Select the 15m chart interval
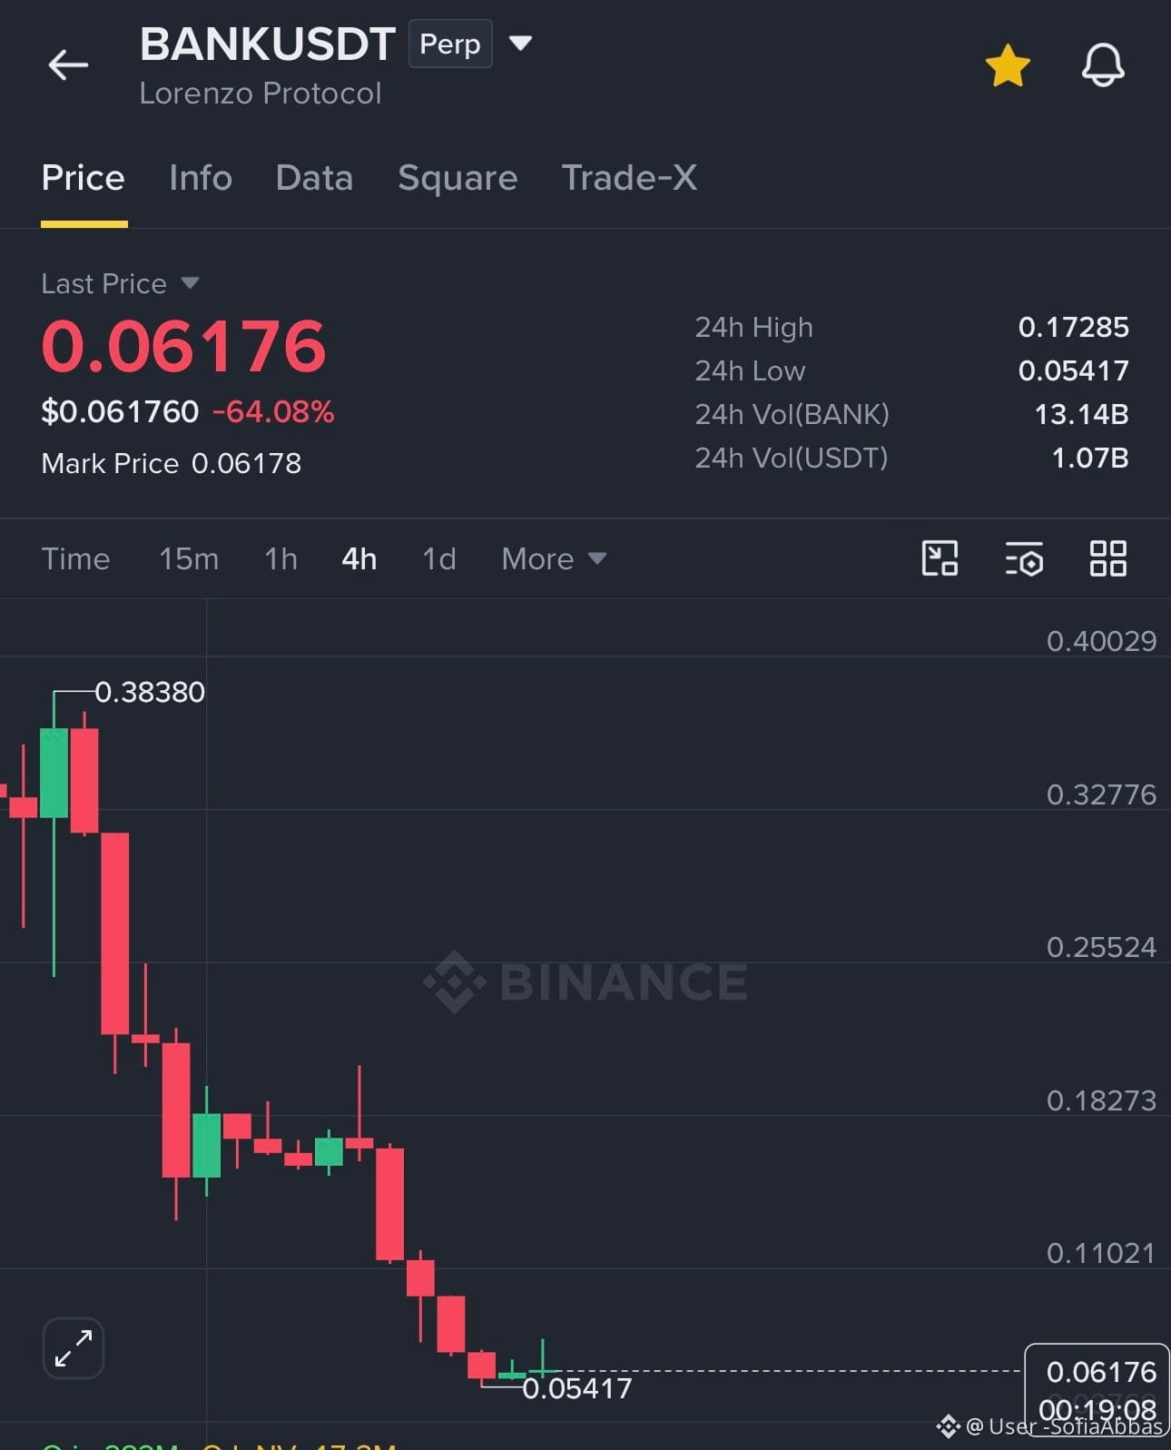 coord(189,558)
